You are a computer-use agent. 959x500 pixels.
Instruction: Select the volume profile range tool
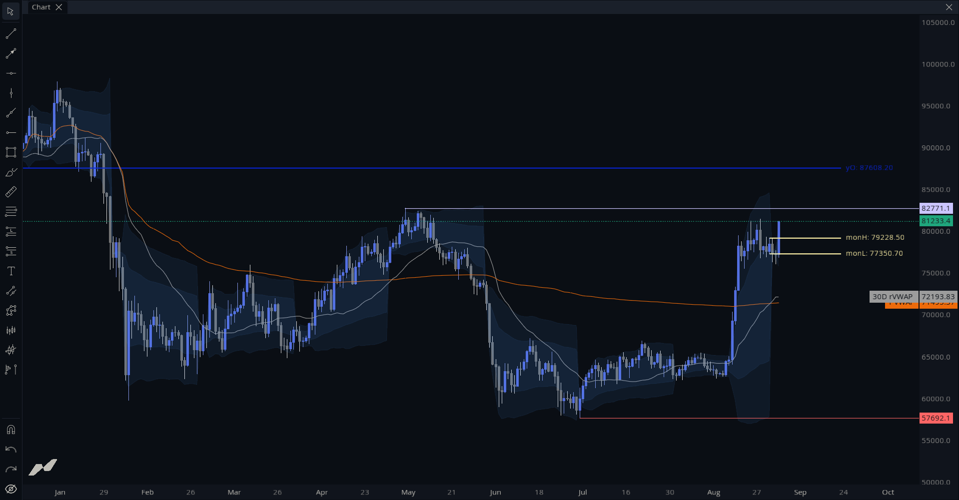tap(10, 370)
